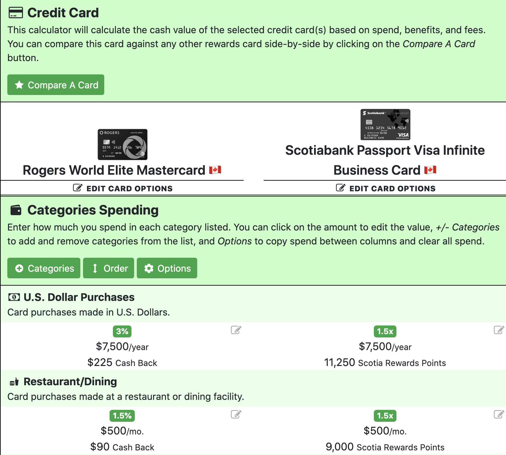Click the Scotiabank Passport Visa card image
This screenshot has width=506, height=455.
click(385, 125)
